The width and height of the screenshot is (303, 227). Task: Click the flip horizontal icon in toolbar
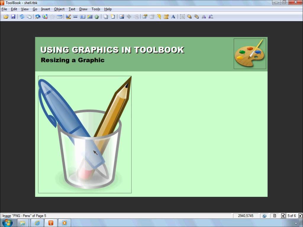(204, 17)
